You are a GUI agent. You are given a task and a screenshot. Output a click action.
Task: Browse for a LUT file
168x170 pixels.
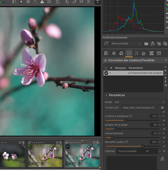[162, 107]
